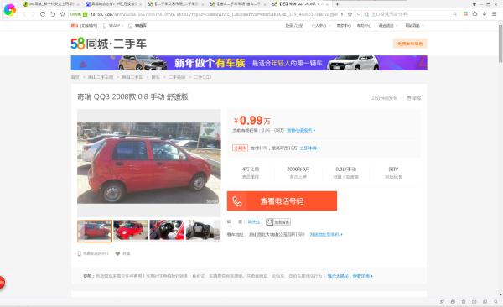Click the 首页 breadcrumb link
The image size is (503, 307).
pyautogui.click(x=75, y=77)
